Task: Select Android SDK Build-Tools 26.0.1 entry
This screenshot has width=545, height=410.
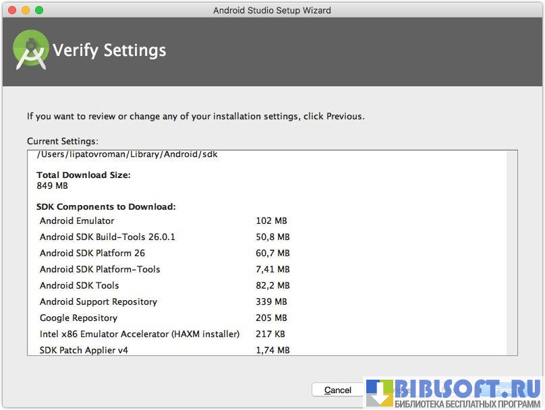Action: point(107,237)
